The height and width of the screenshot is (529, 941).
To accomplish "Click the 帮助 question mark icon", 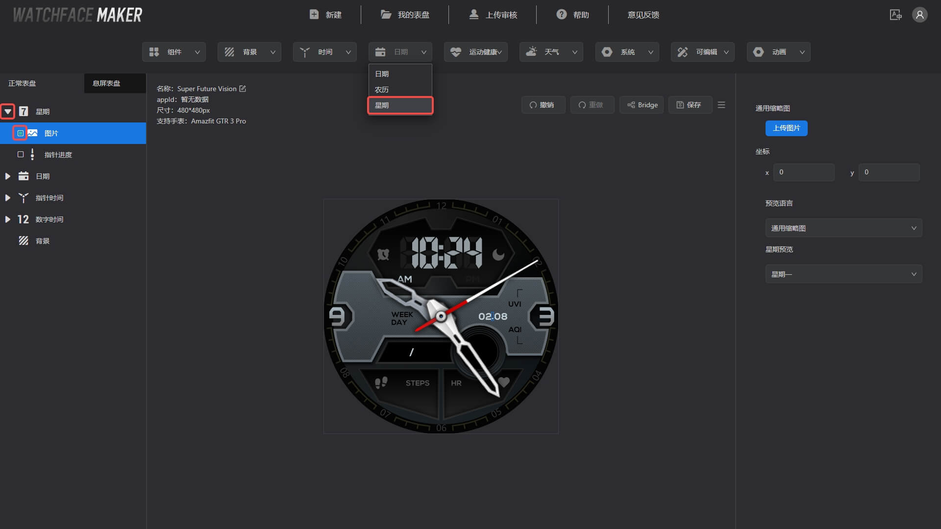I will tap(562, 15).
